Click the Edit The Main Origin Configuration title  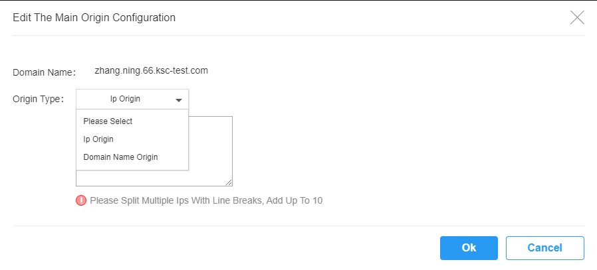coord(94,17)
